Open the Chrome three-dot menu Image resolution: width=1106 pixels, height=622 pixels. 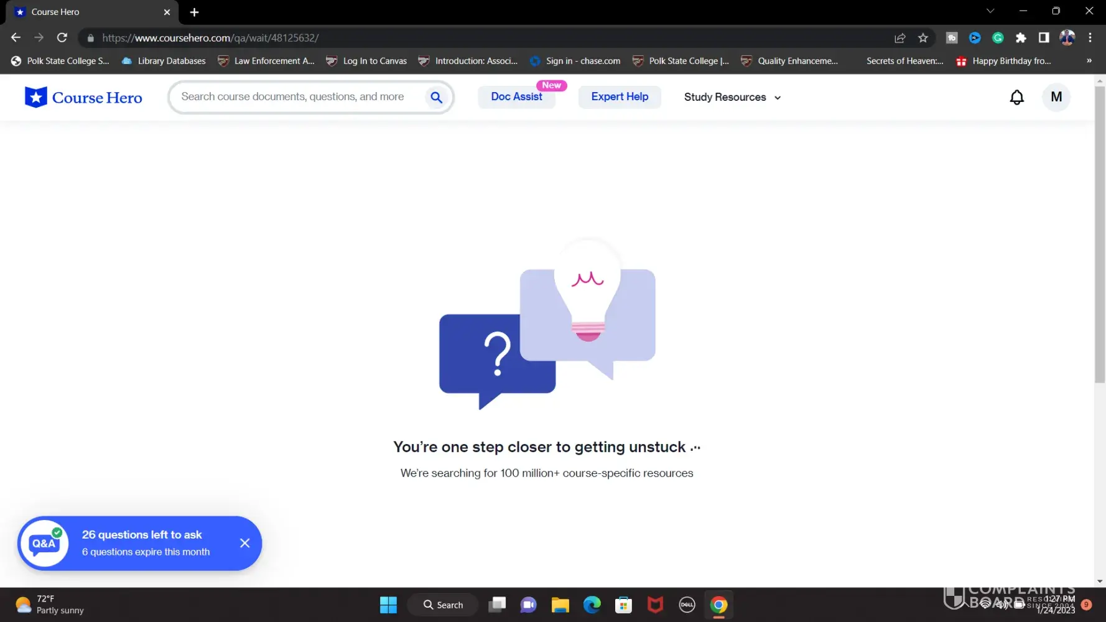1090,38
